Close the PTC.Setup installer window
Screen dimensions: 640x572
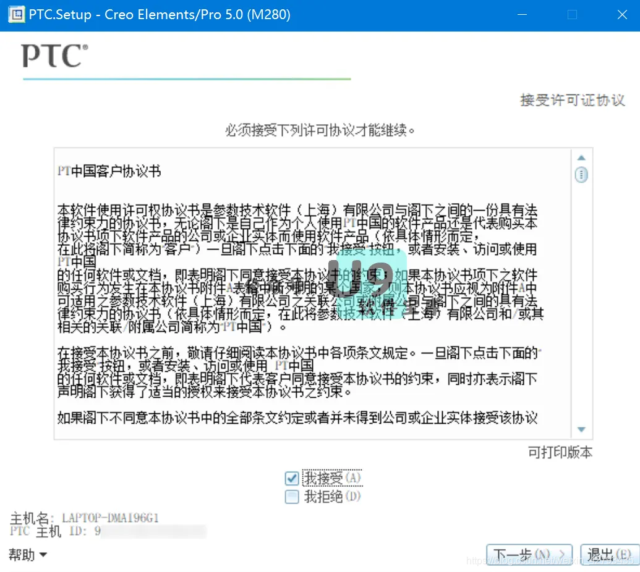point(622,15)
